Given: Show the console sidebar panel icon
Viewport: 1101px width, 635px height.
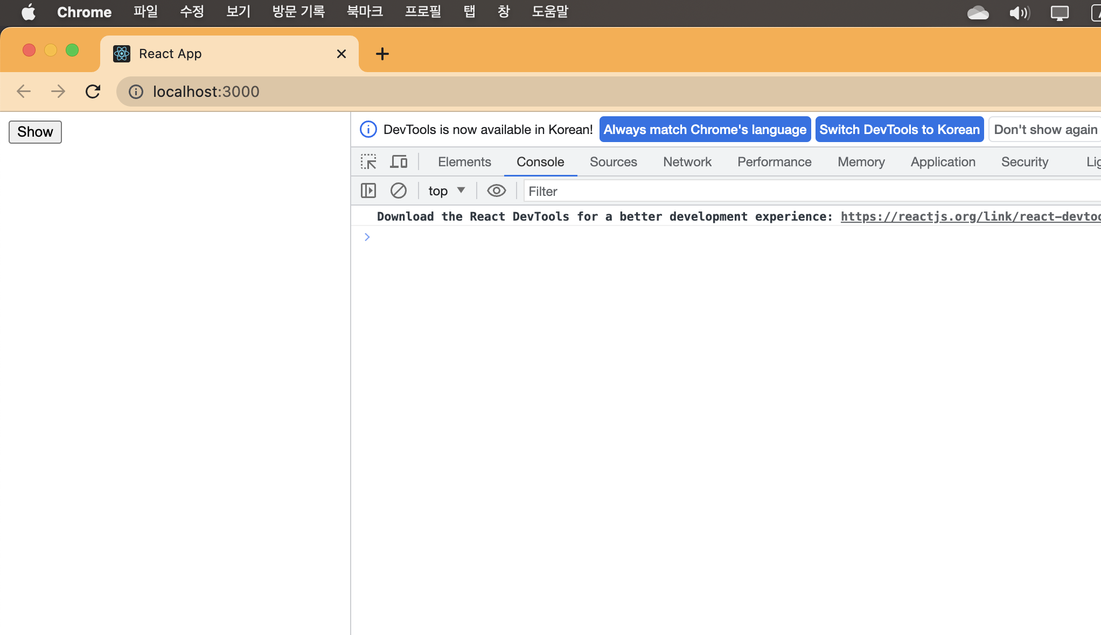Looking at the screenshot, I should tap(368, 190).
